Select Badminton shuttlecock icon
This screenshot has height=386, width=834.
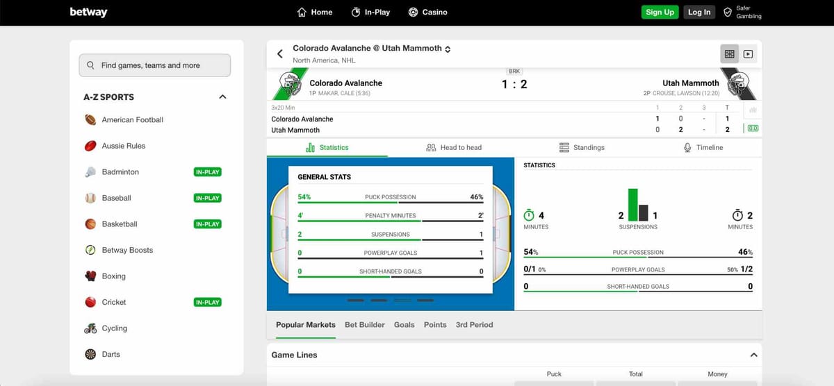pyautogui.click(x=90, y=171)
